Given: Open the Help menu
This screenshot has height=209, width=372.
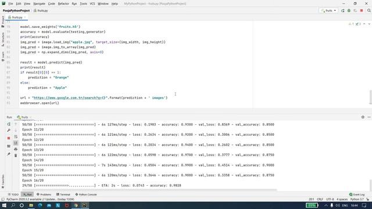Looking at the screenshot, I should click(115, 4).
